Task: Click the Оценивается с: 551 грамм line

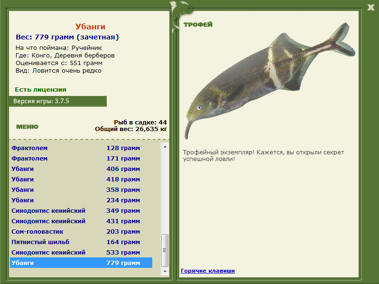Action: tap(59, 63)
